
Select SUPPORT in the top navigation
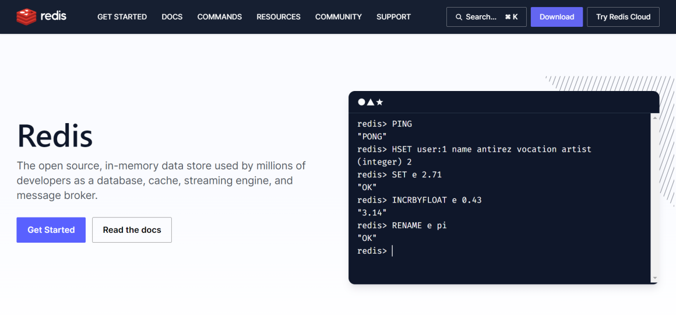point(393,17)
